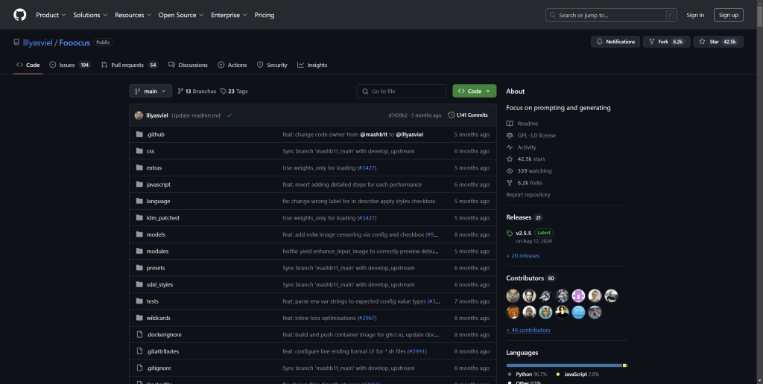Click the Go to file input

point(402,91)
